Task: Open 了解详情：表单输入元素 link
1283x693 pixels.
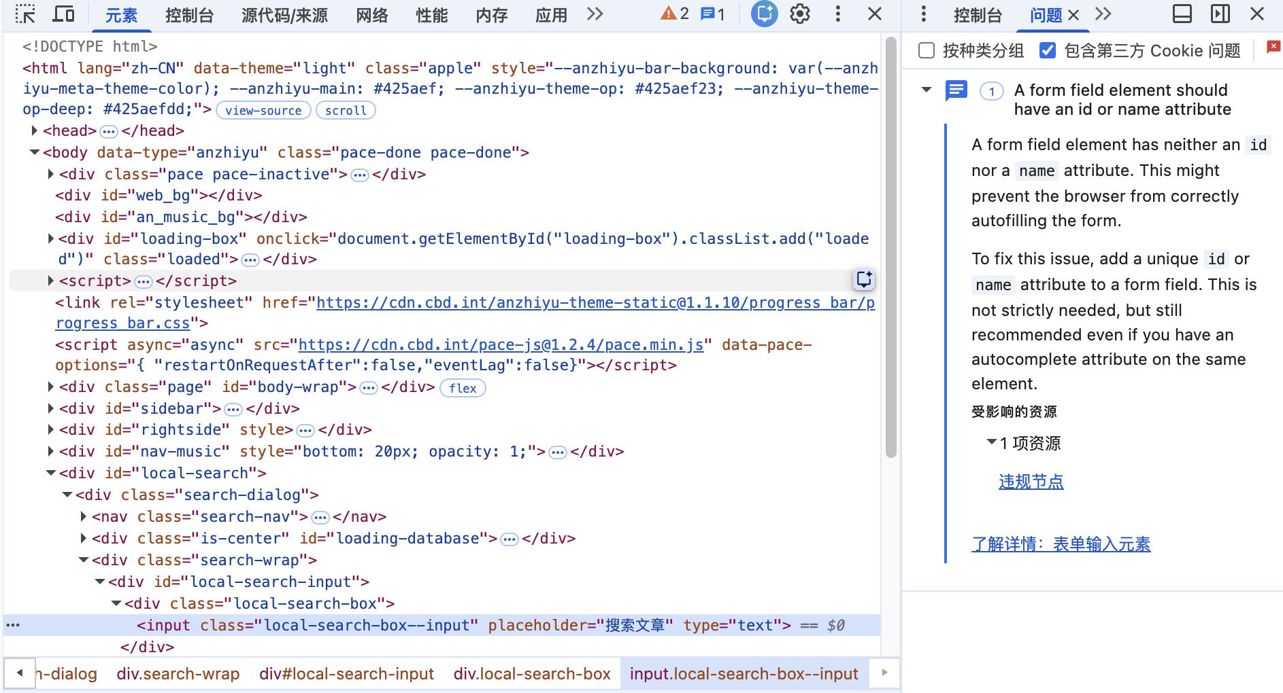Action: point(1061,544)
